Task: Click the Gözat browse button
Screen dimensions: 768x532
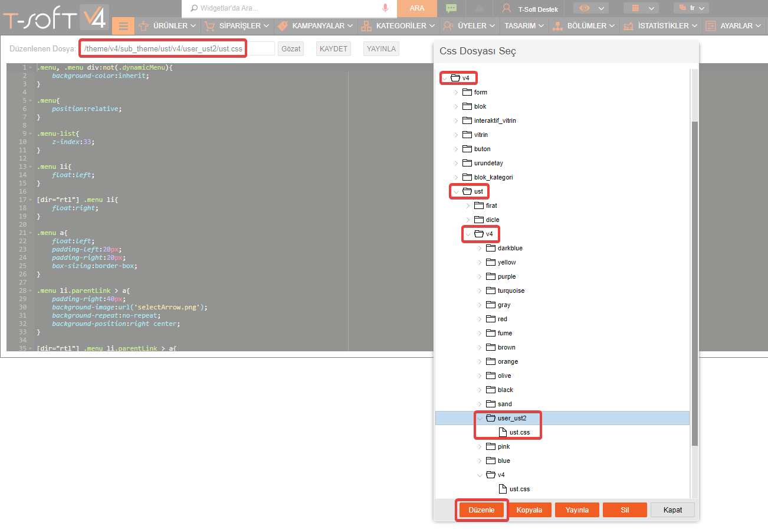Action: click(291, 48)
